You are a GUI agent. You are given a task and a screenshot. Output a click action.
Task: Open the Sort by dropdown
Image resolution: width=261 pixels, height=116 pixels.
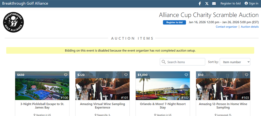point(235,62)
